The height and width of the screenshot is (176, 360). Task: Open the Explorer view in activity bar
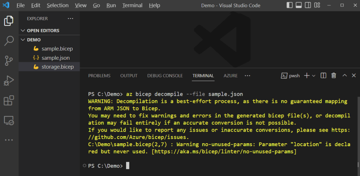click(9, 21)
